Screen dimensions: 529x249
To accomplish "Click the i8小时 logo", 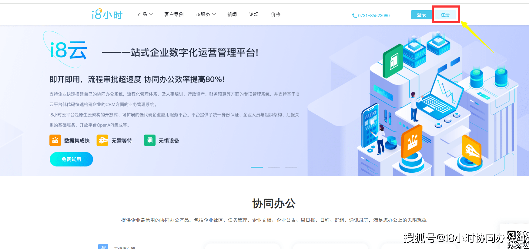I will 107,14.
